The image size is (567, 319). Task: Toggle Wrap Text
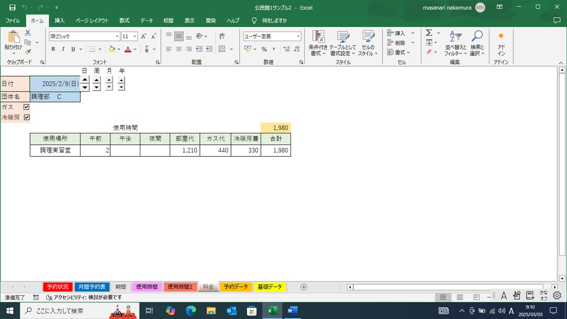click(x=222, y=36)
